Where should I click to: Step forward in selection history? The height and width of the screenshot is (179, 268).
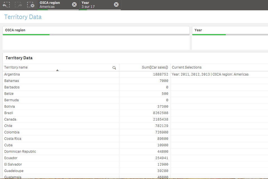pos(18,5)
